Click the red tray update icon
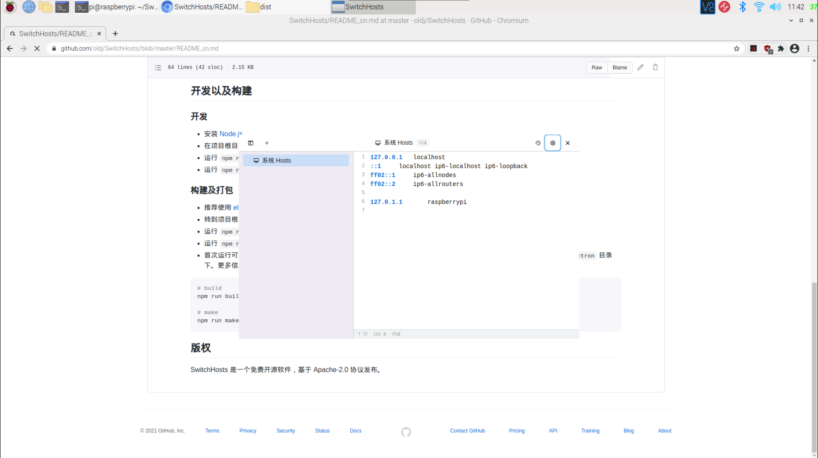This screenshot has width=818, height=458. [x=724, y=7]
